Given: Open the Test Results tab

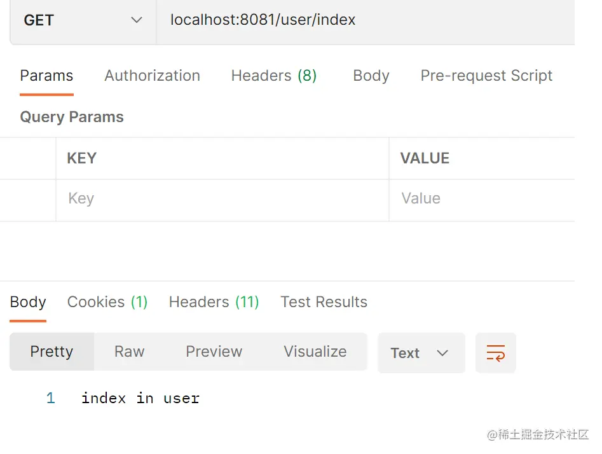Looking at the screenshot, I should tap(324, 302).
